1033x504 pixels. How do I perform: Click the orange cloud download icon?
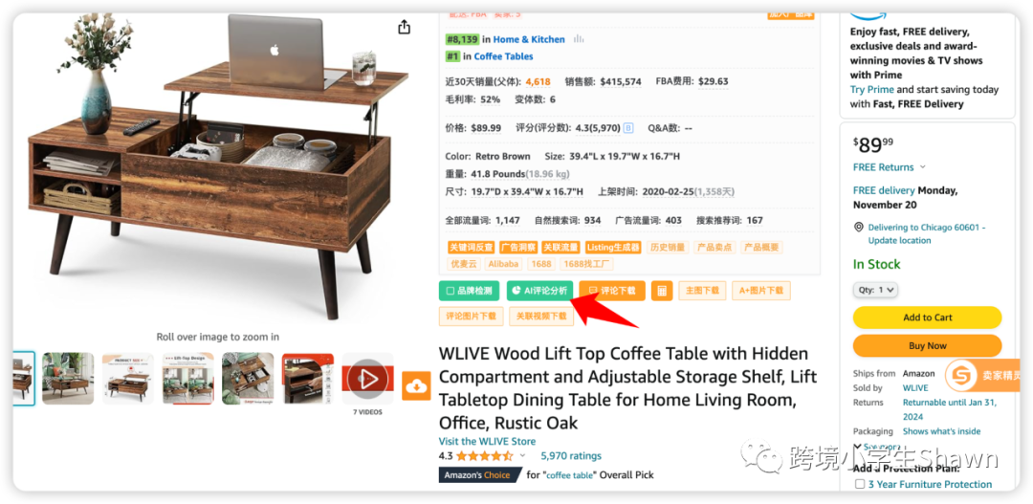416,386
